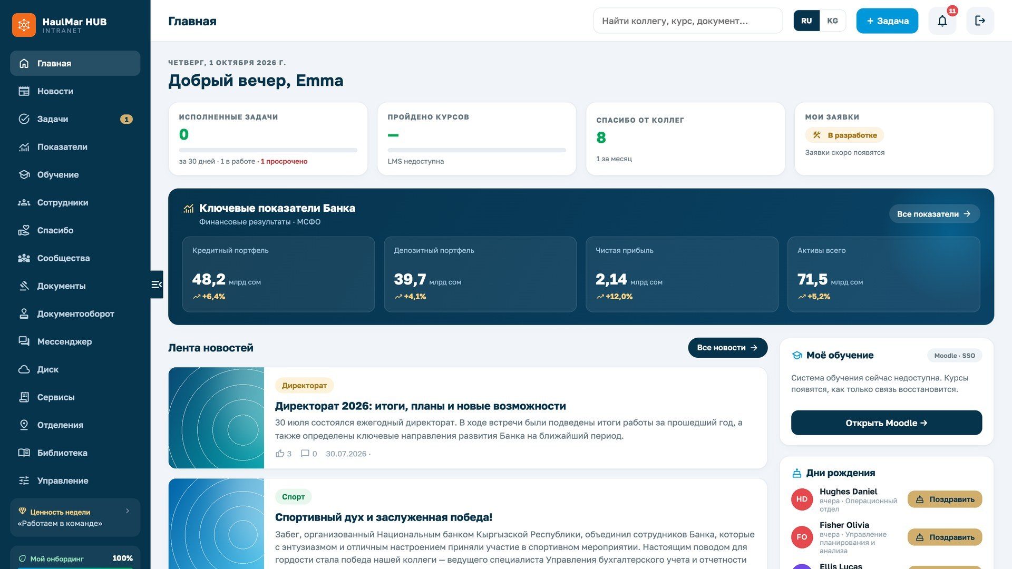Screen dimensions: 1012x569
Task: Click the Все показатели button
Action: (x=935, y=214)
